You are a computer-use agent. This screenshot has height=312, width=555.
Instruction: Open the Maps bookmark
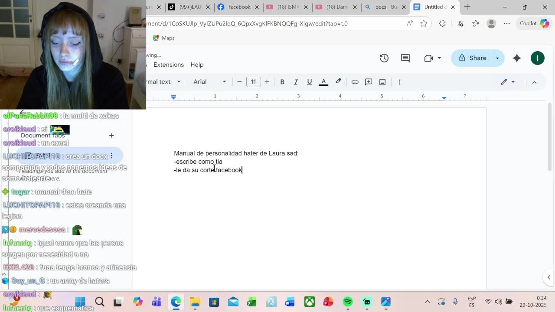(163, 38)
